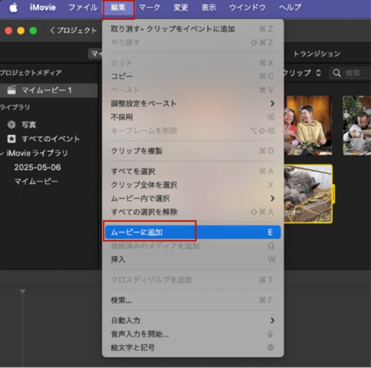Screen dimensions: 371x368
Task: Click the clapperboard icon beside マイムービー 1
Action: coord(11,90)
